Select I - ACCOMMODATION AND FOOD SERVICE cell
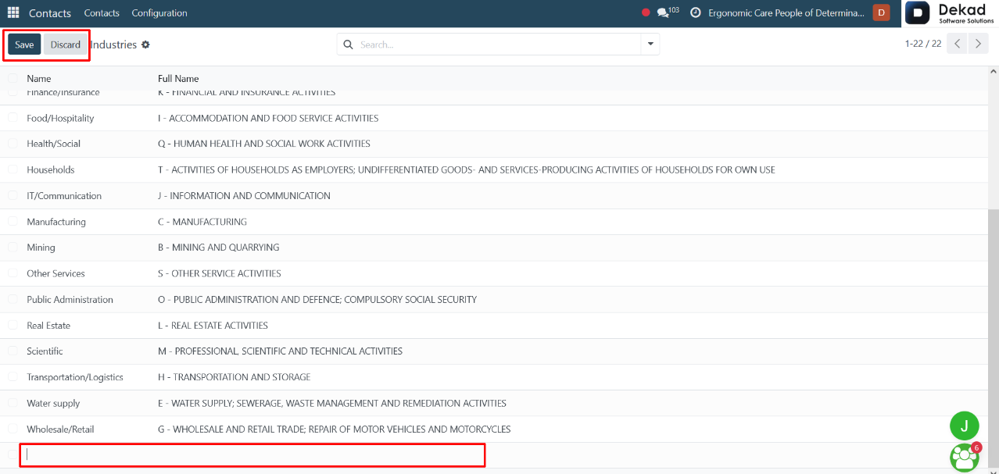 click(268, 118)
